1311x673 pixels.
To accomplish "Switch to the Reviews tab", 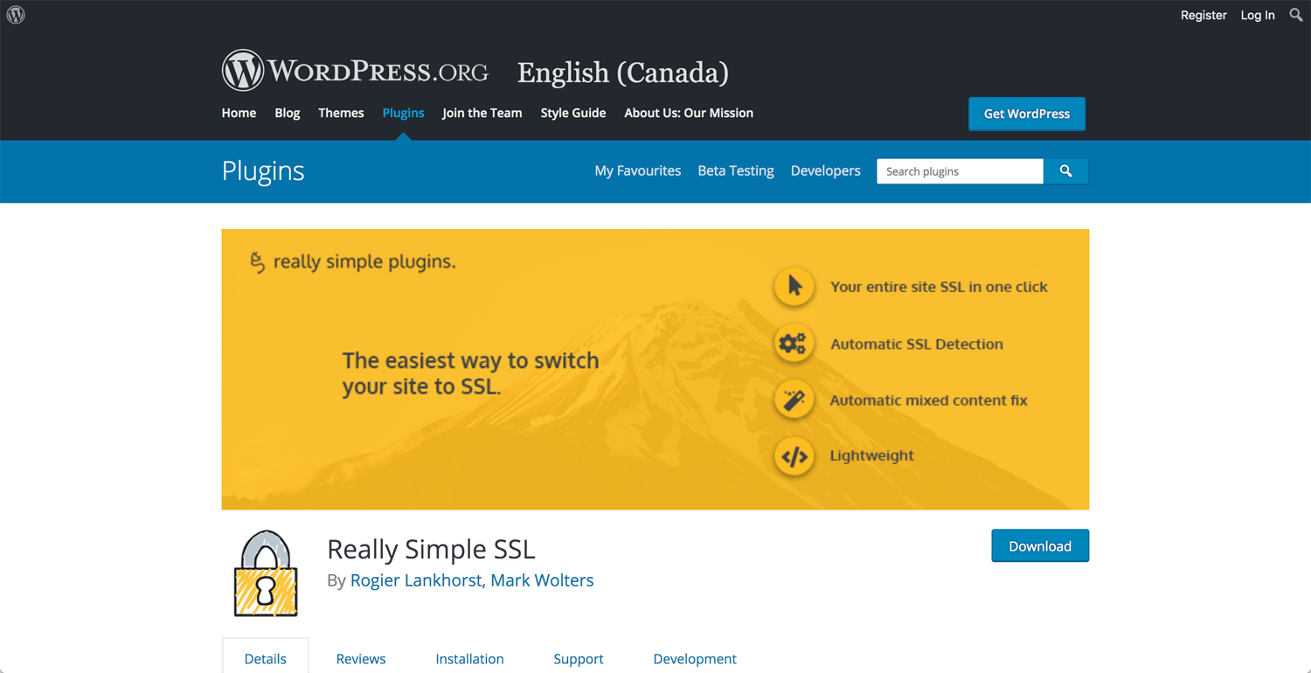I will point(361,658).
